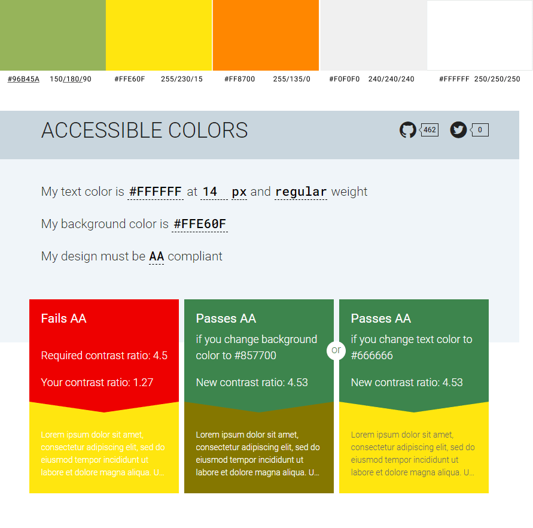Select the green #96B45A color swatch

coord(53,35)
